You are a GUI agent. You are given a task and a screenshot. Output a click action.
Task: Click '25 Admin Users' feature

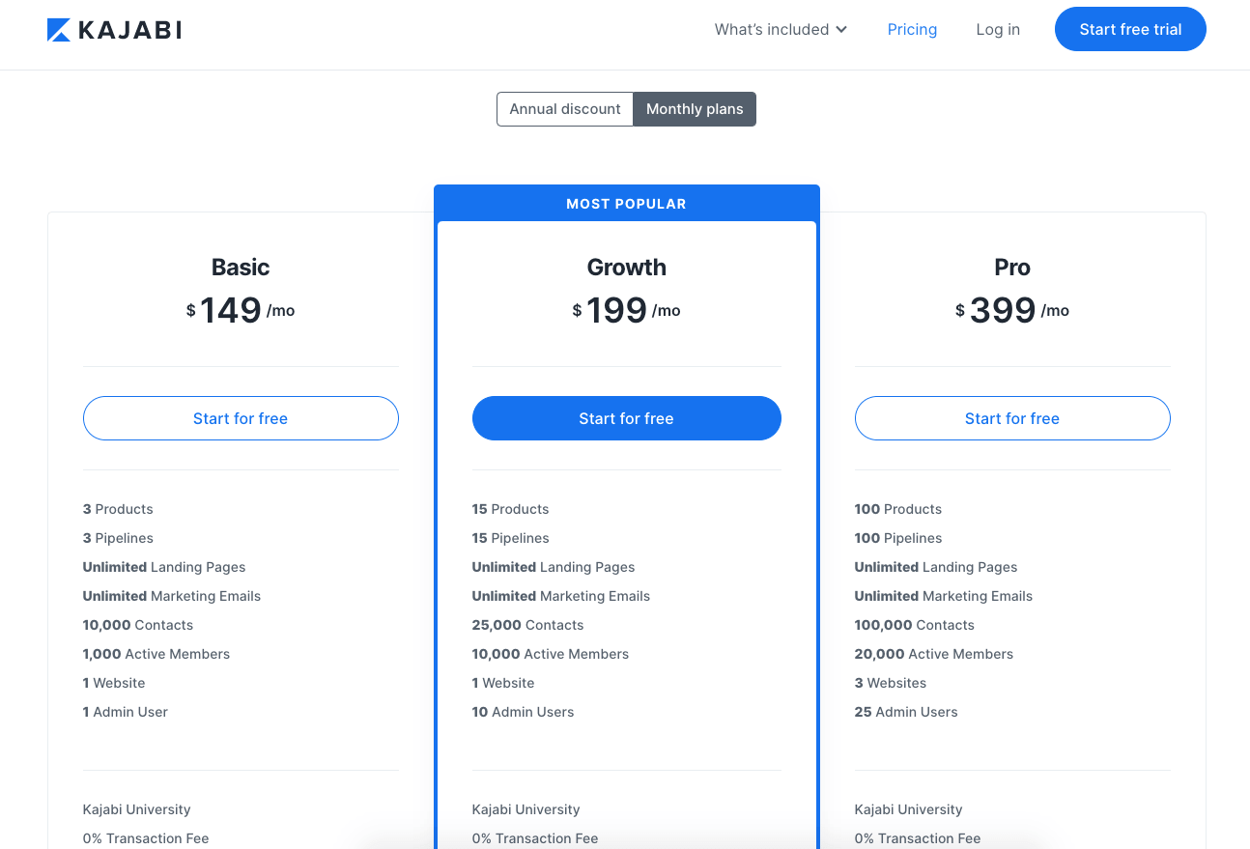coord(906,712)
